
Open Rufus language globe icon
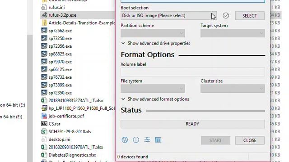(125, 140)
